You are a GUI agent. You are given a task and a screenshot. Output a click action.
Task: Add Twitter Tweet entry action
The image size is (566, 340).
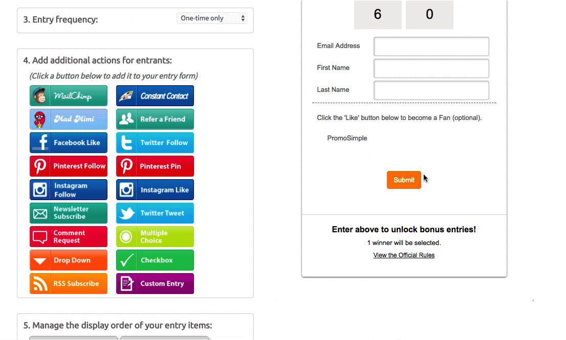tap(155, 213)
